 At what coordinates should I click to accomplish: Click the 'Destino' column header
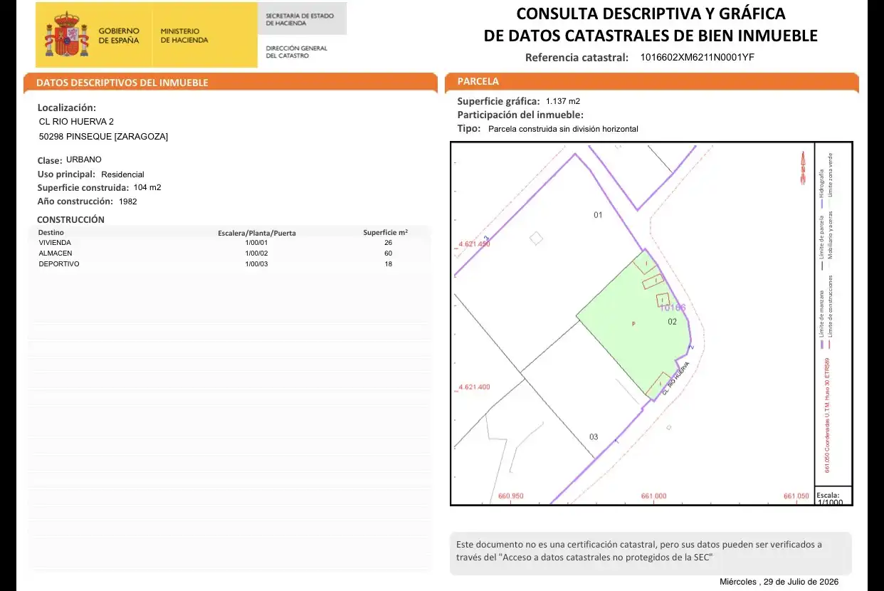(x=51, y=232)
